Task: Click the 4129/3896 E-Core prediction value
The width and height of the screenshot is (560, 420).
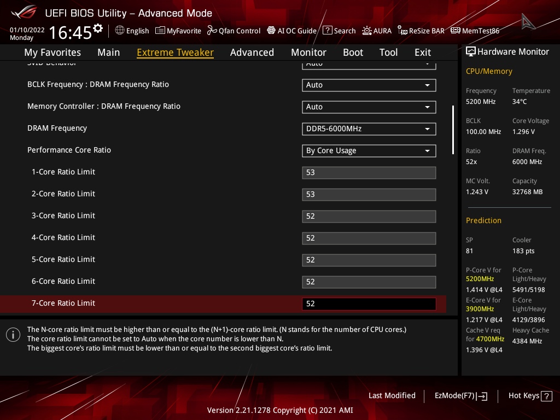Action: [x=529, y=319]
